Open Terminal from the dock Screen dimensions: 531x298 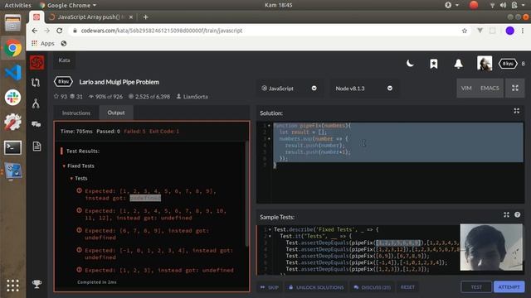pos(13,147)
